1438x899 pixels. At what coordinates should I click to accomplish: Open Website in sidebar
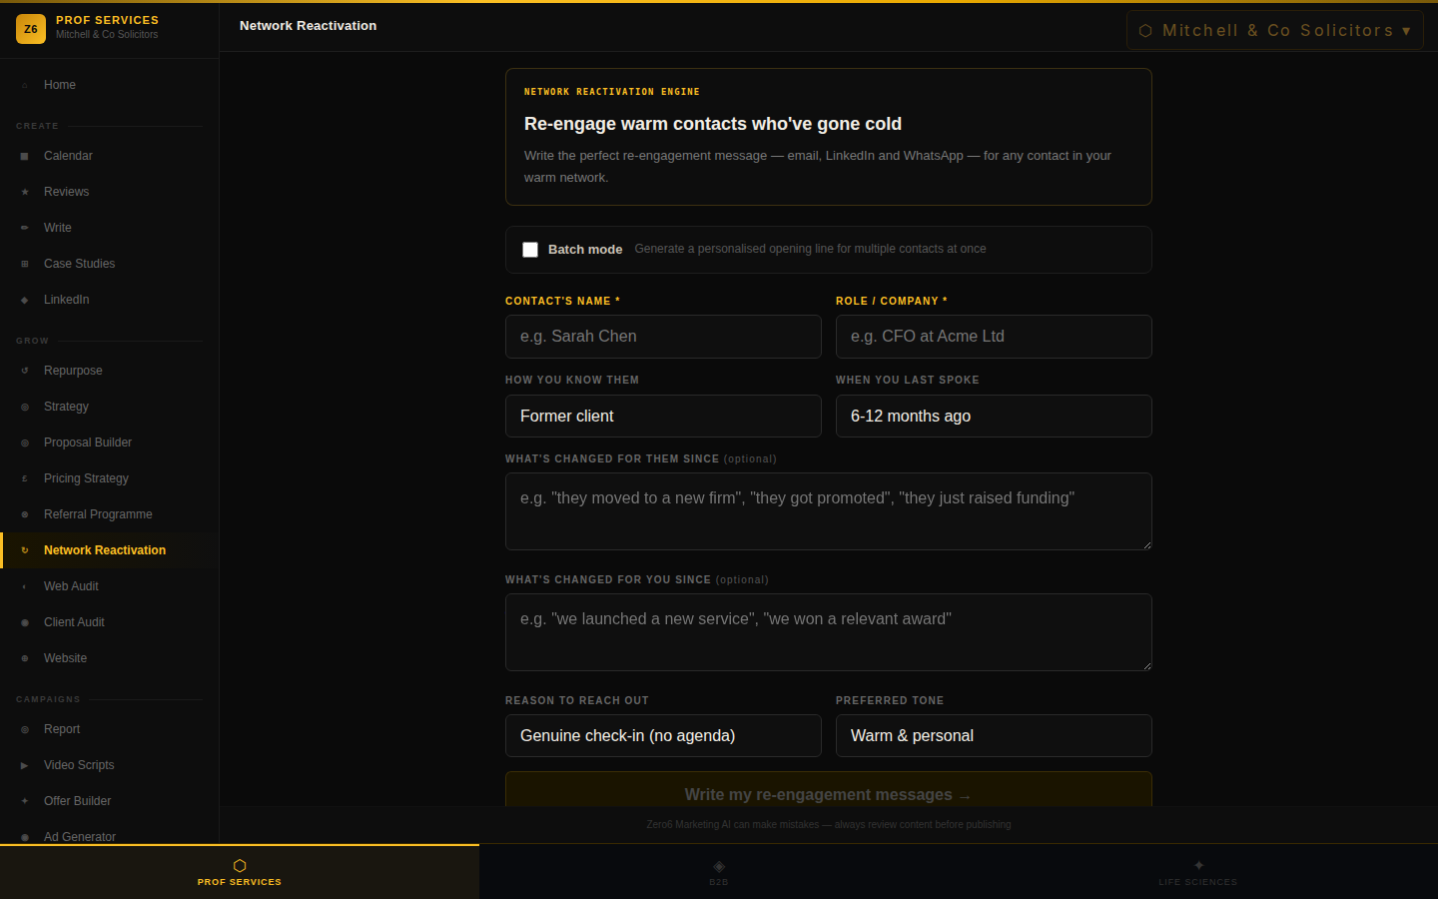point(110,658)
